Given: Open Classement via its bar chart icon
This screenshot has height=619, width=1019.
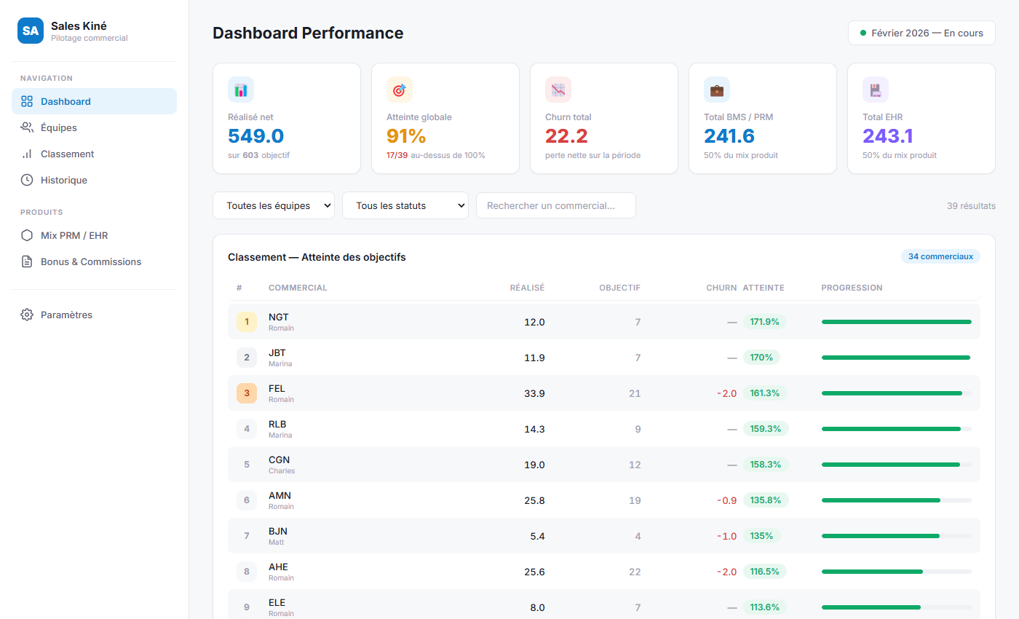Looking at the screenshot, I should point(25,154).
